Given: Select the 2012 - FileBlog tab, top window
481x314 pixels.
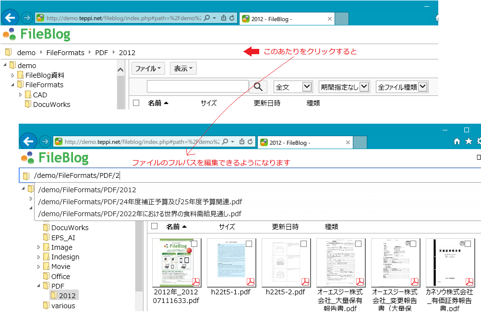Looking at the screenshot, I should pos(287,19).
